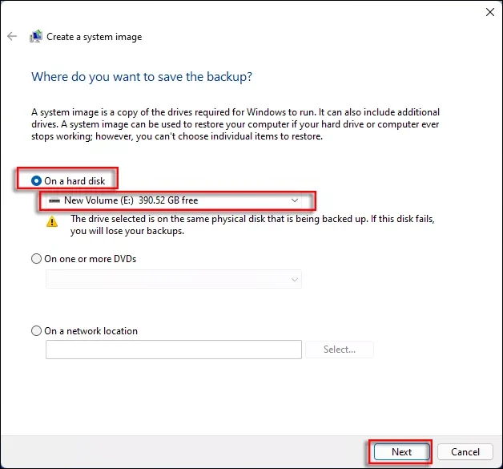The width and height of the screenshot is (503, 469).
Task: Click the Create a system image icon
Action: coord(36,37)
